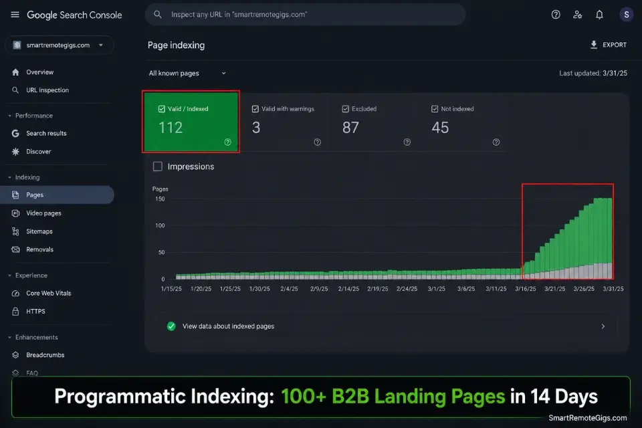The height and width of the screenshot is (428, 642).
Task: Click the Sitemaps tree icon
Action: point(15,231)
